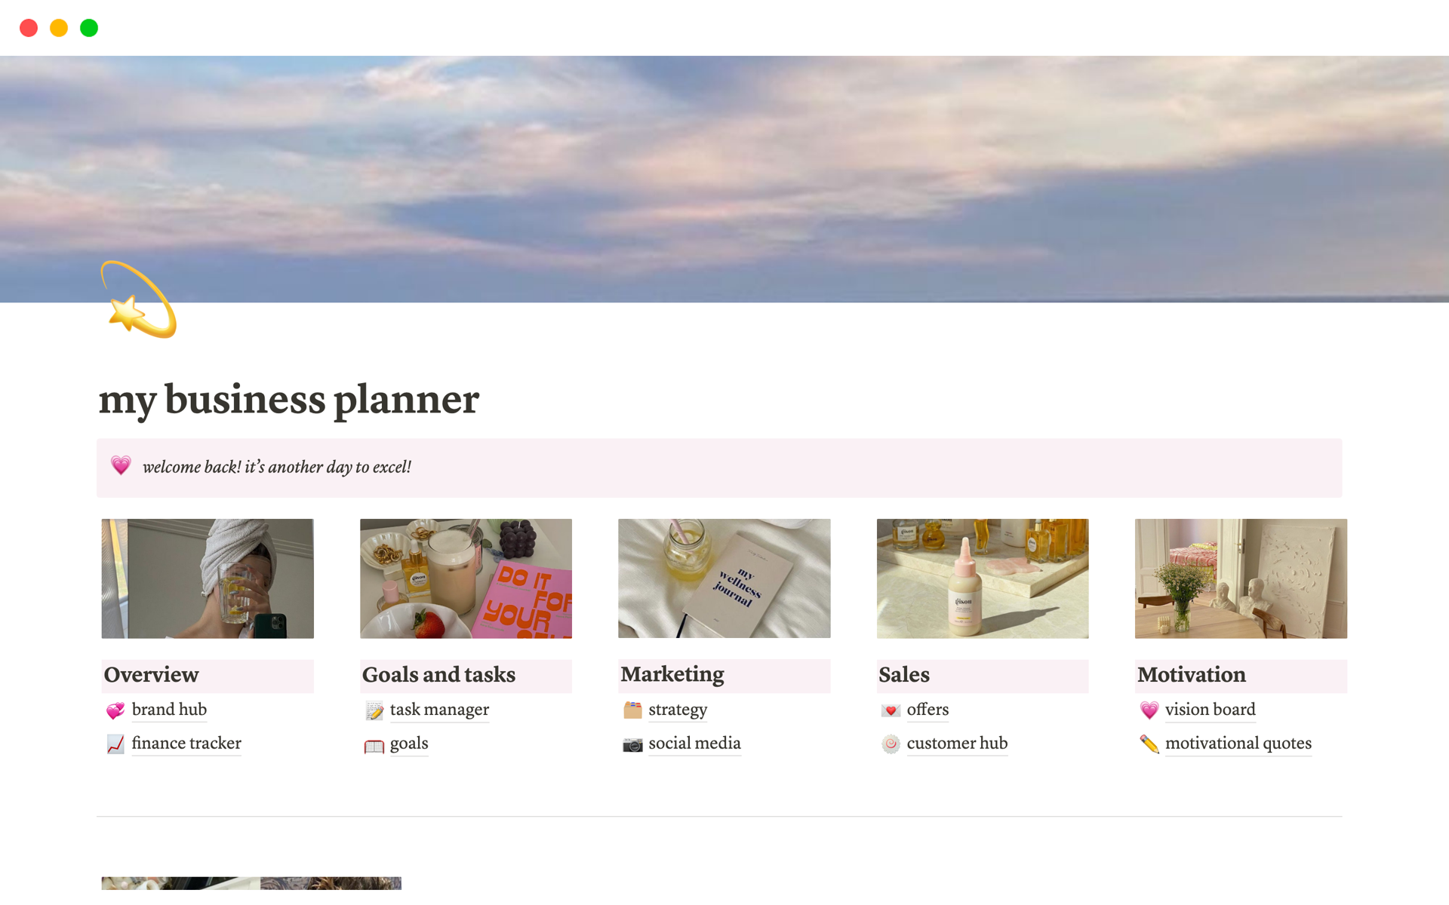The width and height of the screenshot is (1449, 905).
Task: Open the social media section
Action: coord(695,742)
